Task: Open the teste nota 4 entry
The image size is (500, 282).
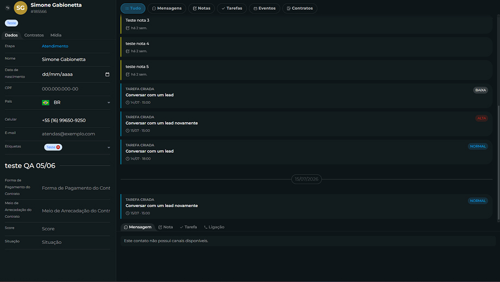Action: [307, 47]
